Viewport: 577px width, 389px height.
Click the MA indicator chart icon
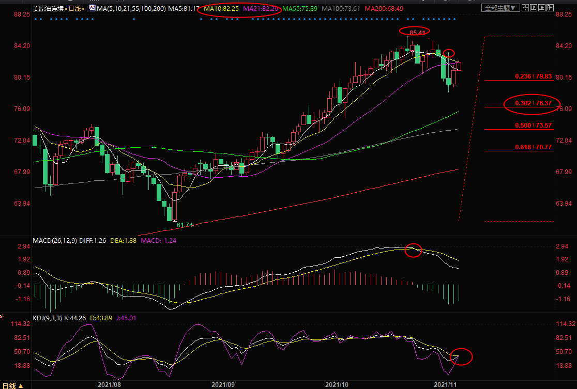92,8
